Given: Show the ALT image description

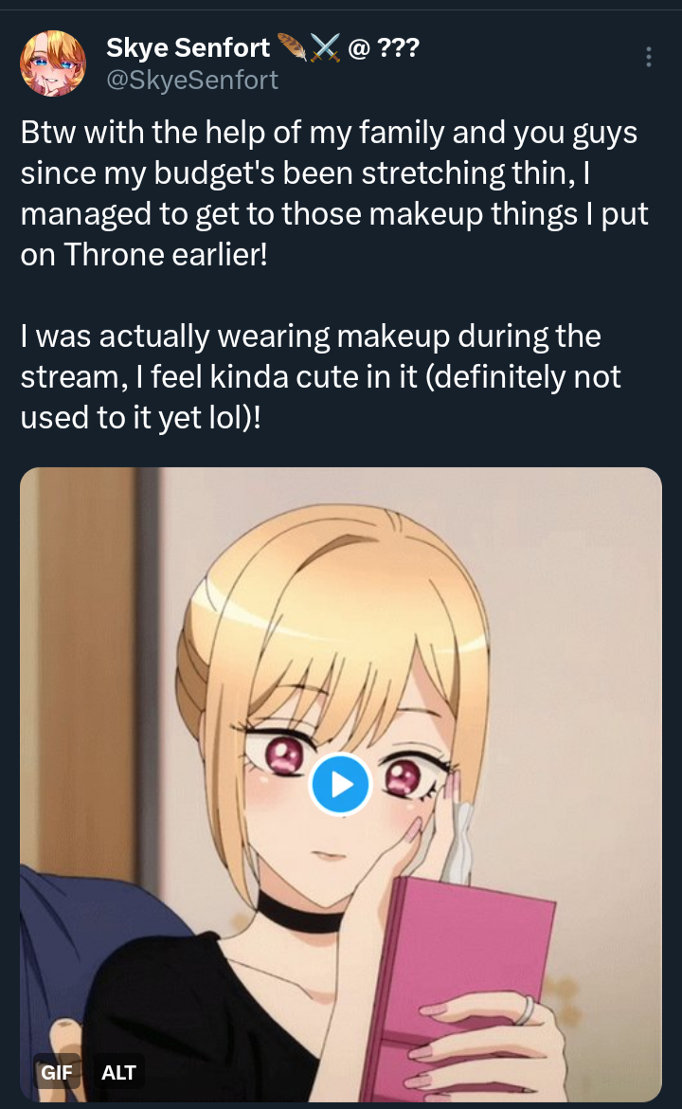Looking at the screenshot, I should click(118, 1072).
